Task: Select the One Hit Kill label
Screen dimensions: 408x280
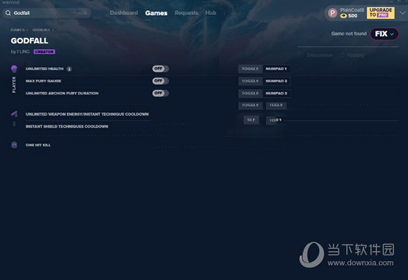Action: coord(38,145)
